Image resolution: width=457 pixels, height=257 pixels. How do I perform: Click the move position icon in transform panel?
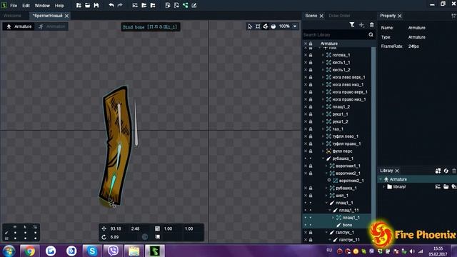pyautogui.click(x=104, y=228)
